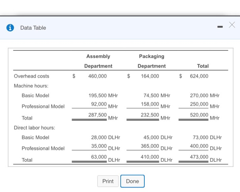
Task: Close the Data Table dialog
Action: (x=232, y=25)
